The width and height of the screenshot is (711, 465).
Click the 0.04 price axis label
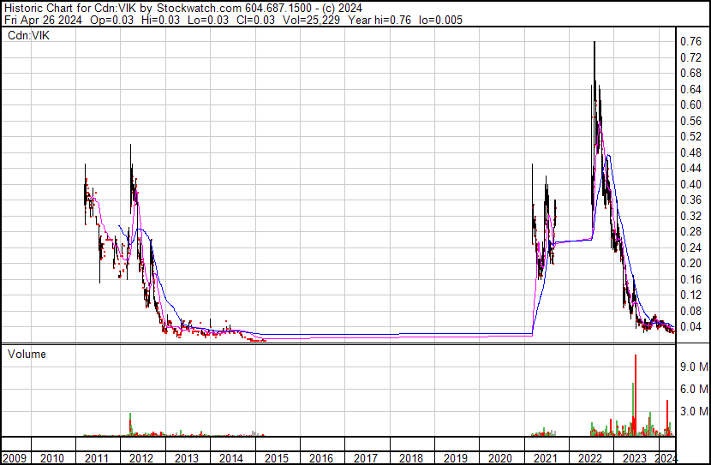coord(690,326)
